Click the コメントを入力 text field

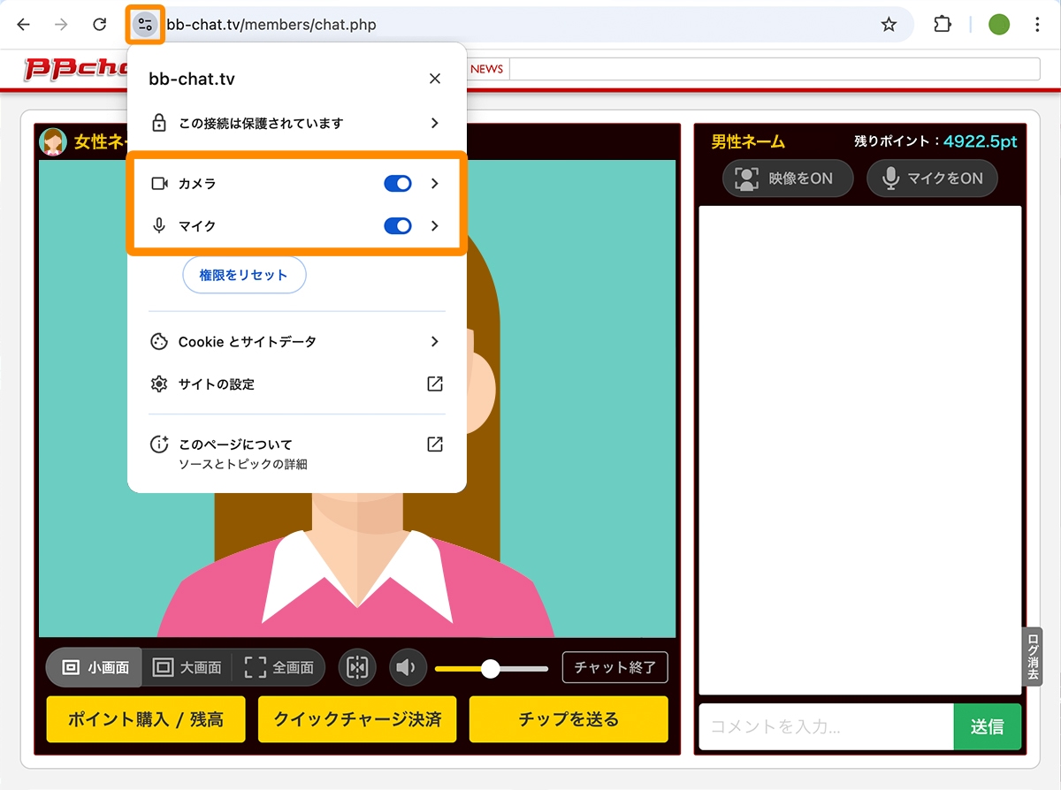tap(822, 726)
